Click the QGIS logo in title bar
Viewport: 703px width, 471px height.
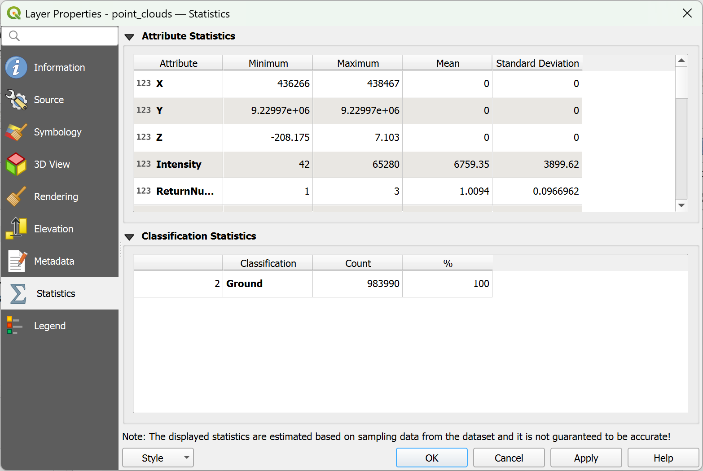(14, 13)
